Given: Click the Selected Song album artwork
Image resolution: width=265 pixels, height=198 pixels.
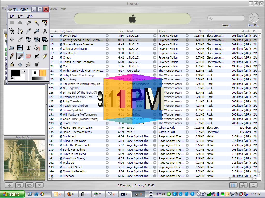Looking at the screenshot, I should click(x=24, y=160).
